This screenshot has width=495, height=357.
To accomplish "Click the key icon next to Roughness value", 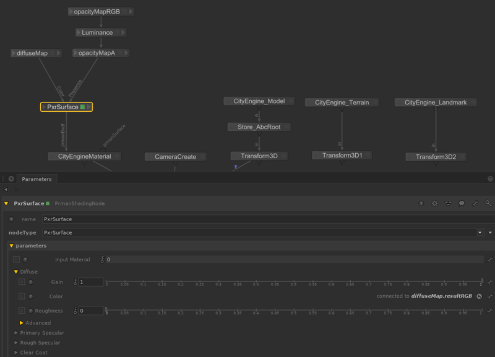I will point(76,311).
